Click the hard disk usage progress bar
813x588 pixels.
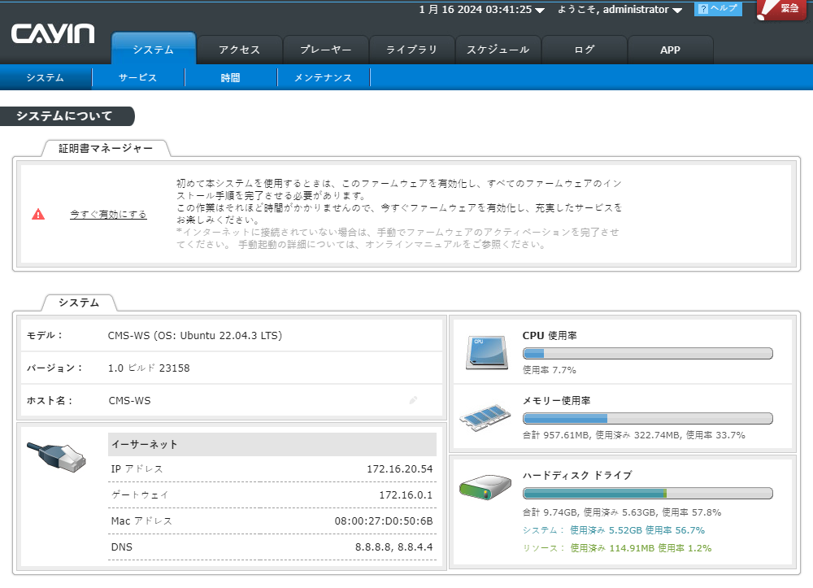tap(648, 493)
